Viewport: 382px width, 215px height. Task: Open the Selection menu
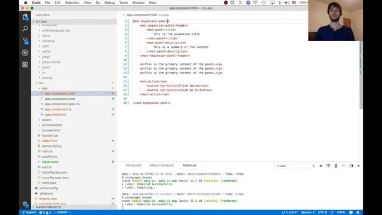72,2
